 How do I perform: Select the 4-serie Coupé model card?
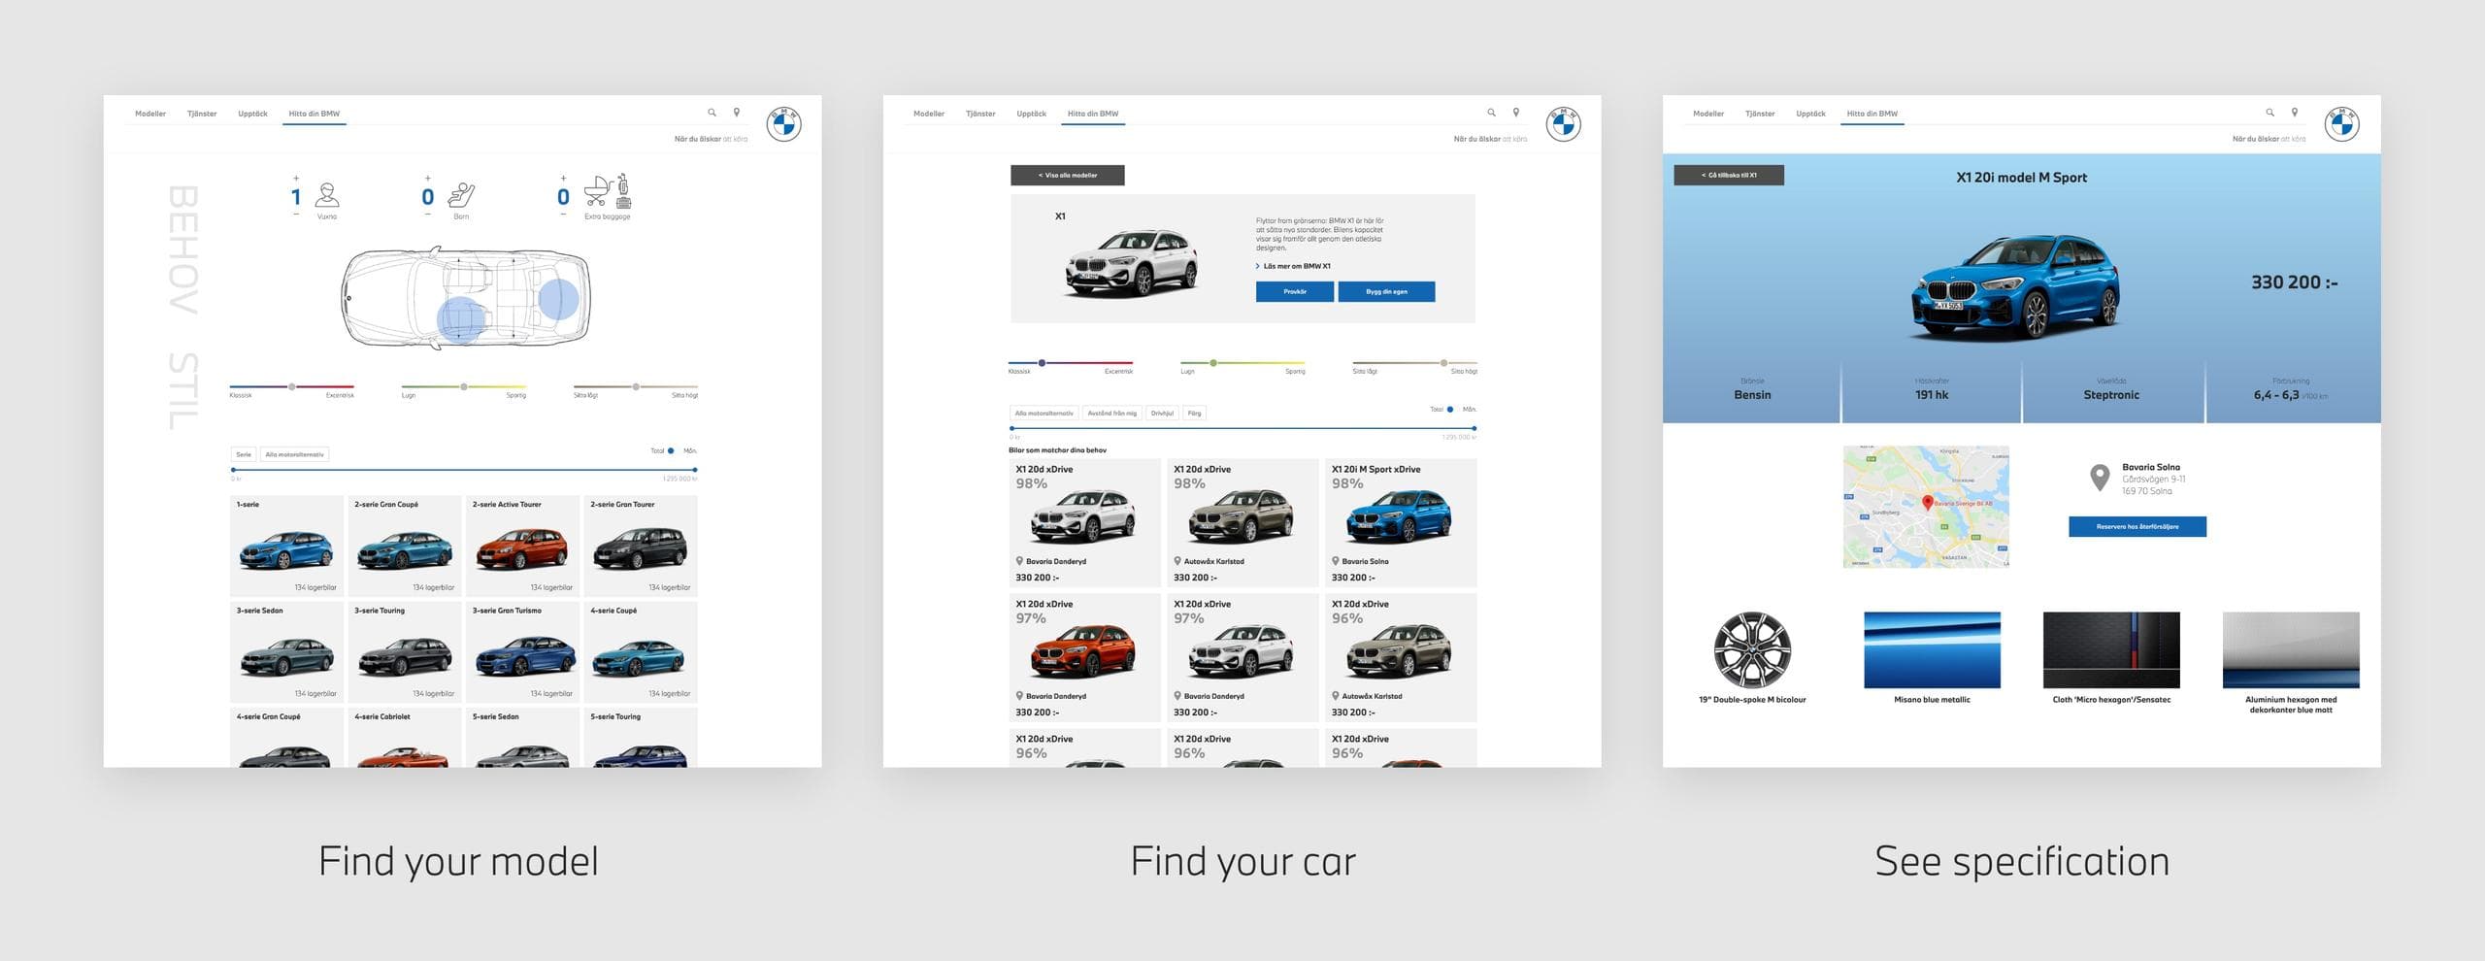click(x=640, y=652)
